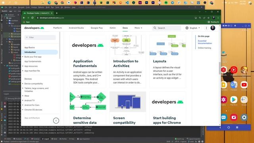Open the Platform tab on developers site
The height and width of the screenshot is (143, 254).
click(x=58, y=28)
